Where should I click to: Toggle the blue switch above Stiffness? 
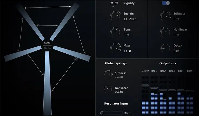tap(166, 3)
